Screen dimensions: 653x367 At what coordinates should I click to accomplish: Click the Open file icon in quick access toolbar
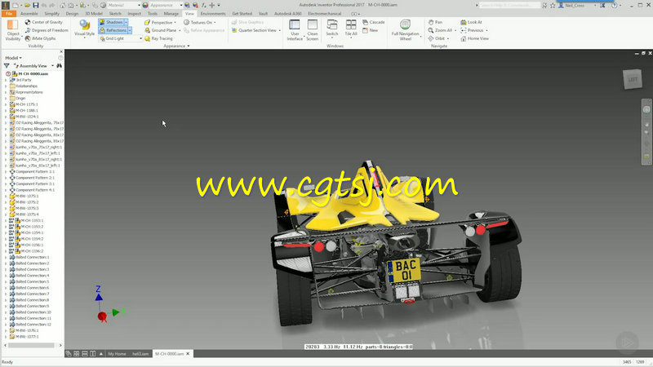pyautogui.click(x=27, y=5)
